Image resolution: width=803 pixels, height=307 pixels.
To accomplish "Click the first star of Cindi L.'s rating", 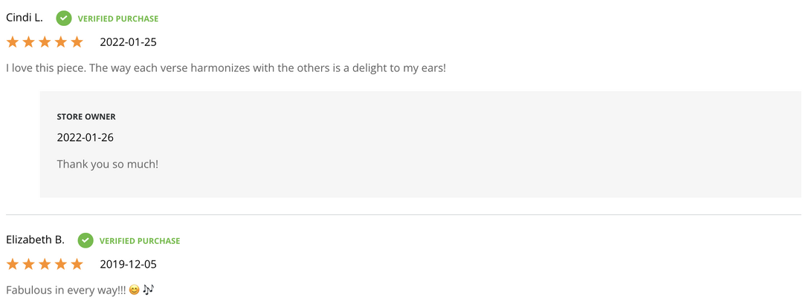I will click(13, 42).
